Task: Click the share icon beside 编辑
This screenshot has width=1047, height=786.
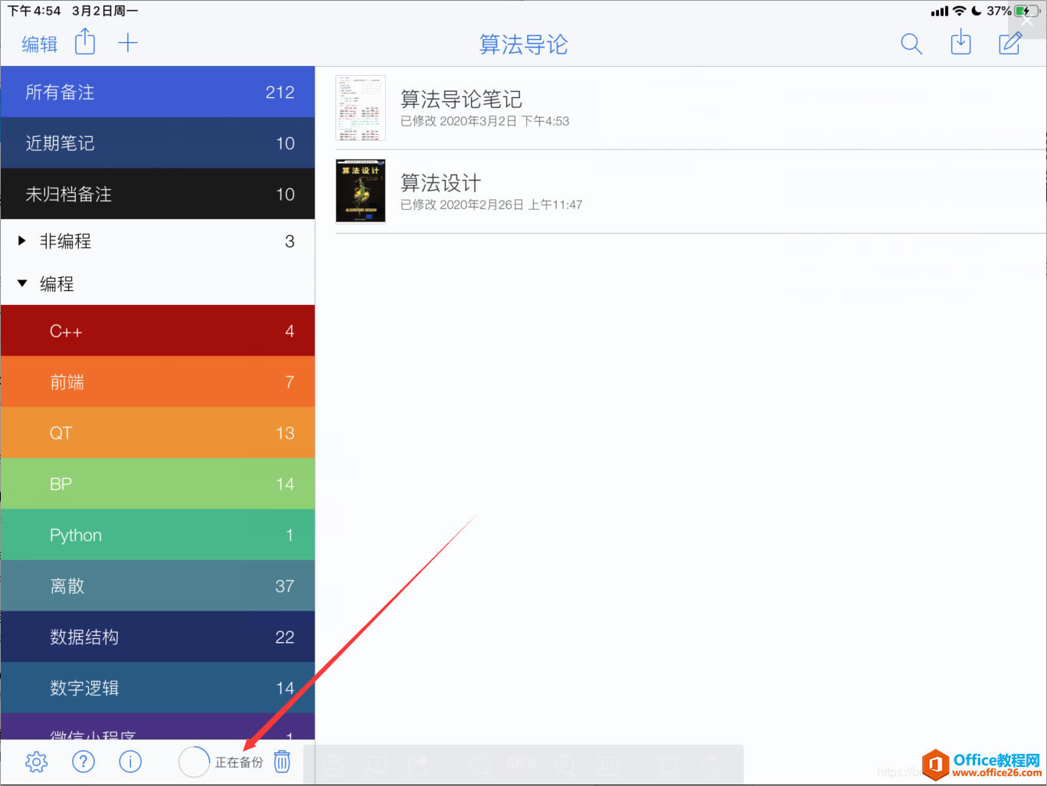Action: pyautogui.click(x=84, y=42)
